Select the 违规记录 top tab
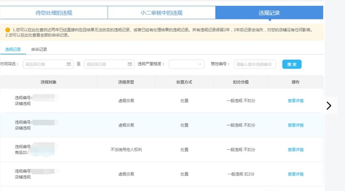 coord(269,13)
